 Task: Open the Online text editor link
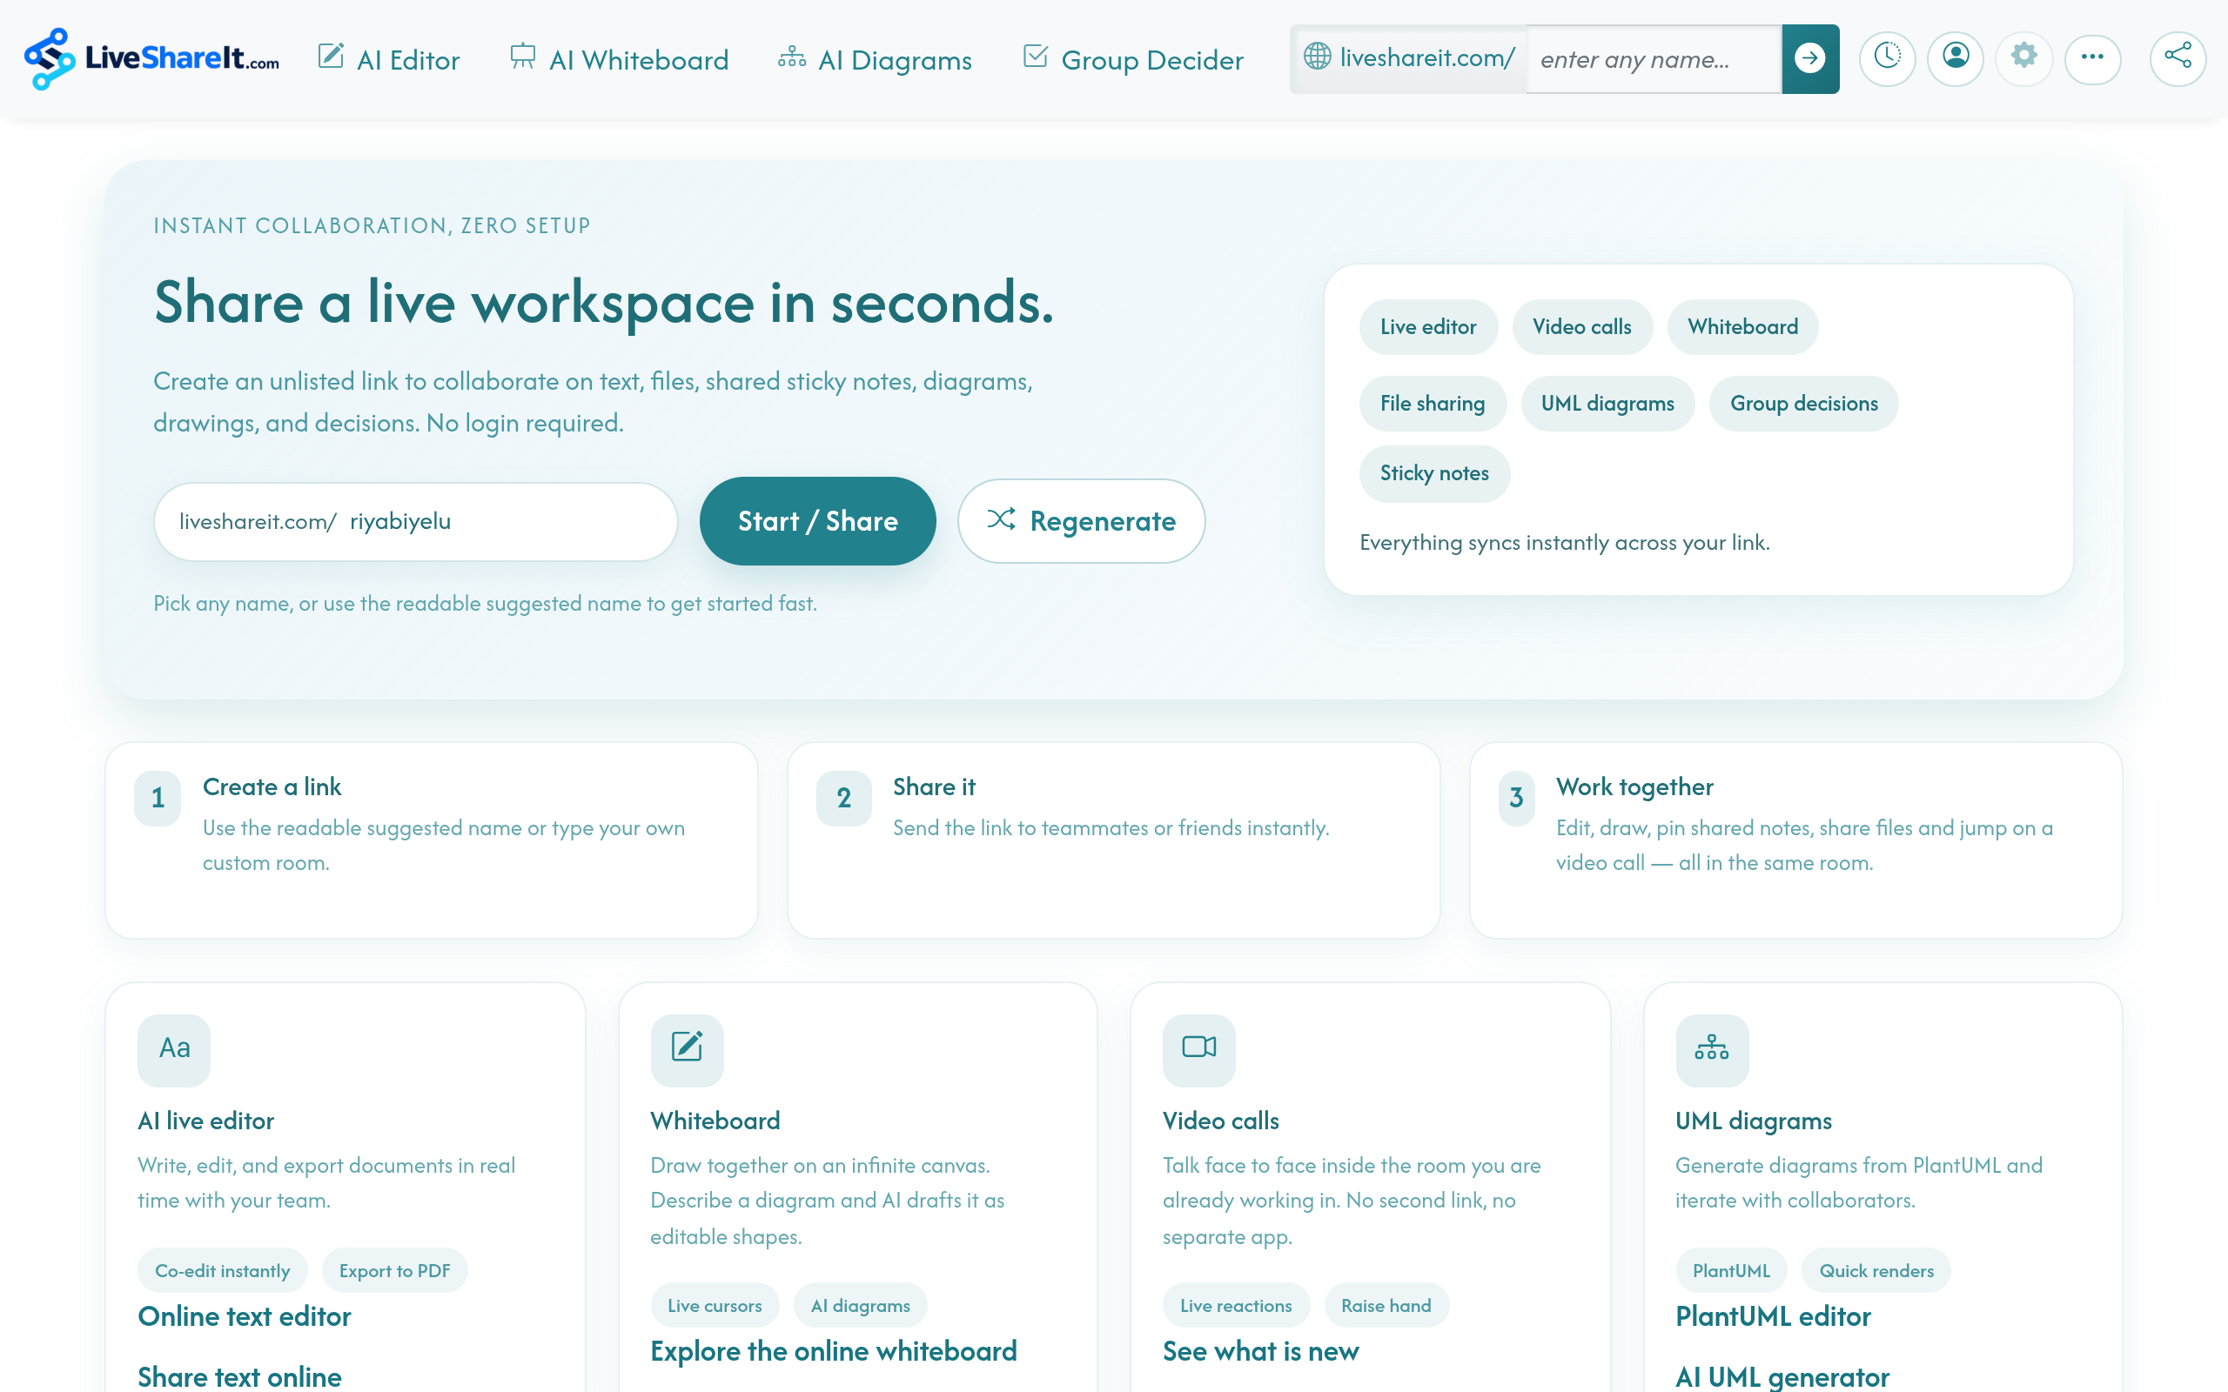click(x=244, y=1316)
